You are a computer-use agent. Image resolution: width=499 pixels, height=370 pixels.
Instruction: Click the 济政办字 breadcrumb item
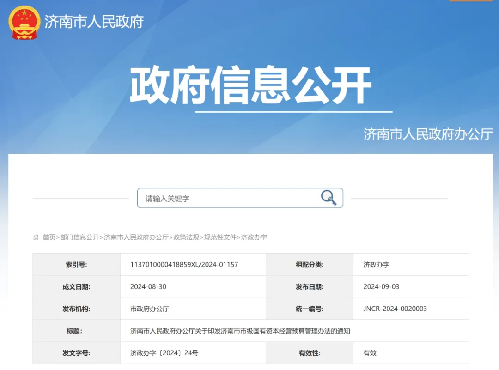tap(254, 237)
